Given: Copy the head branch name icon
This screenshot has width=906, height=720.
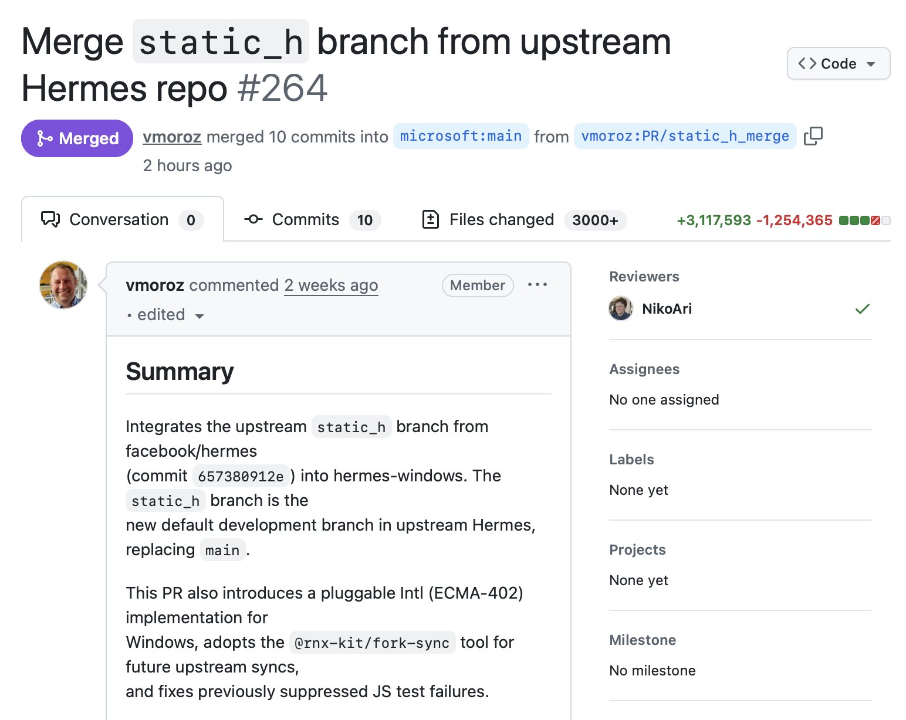Looking at the screenshot, I should coord(813,136).
